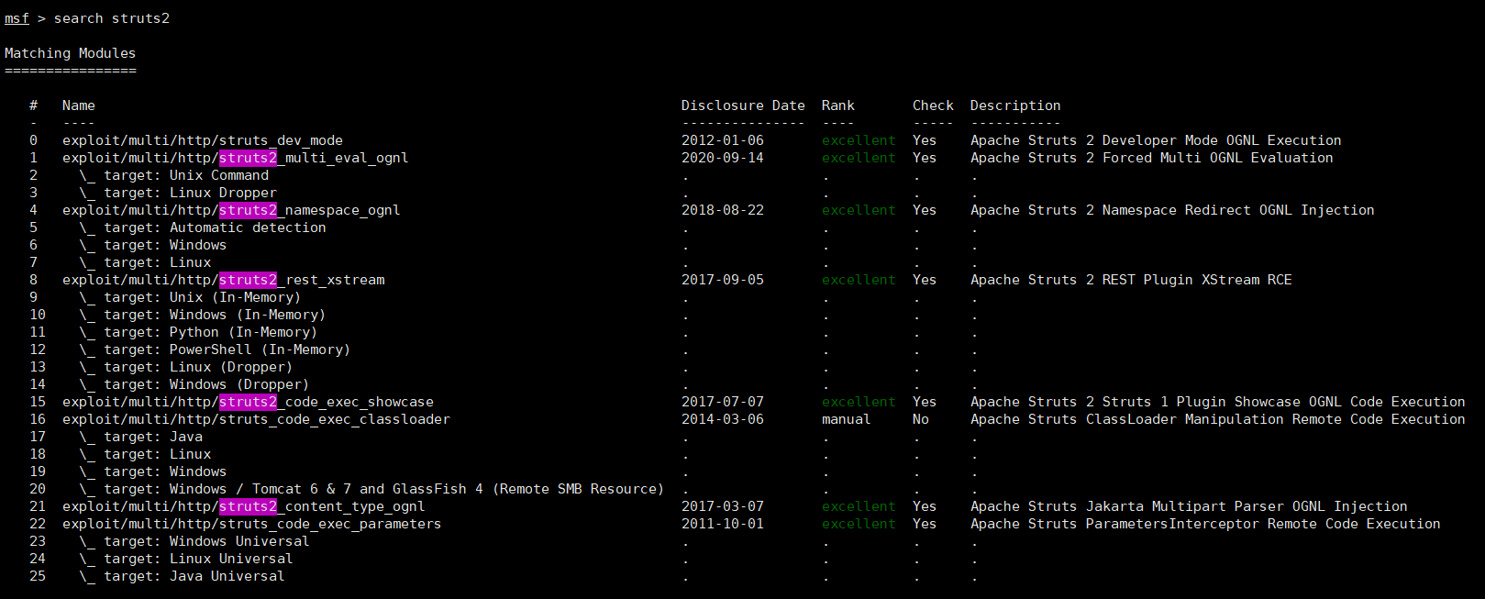Select module path struts2_content_type_ognl

[244, 506]
